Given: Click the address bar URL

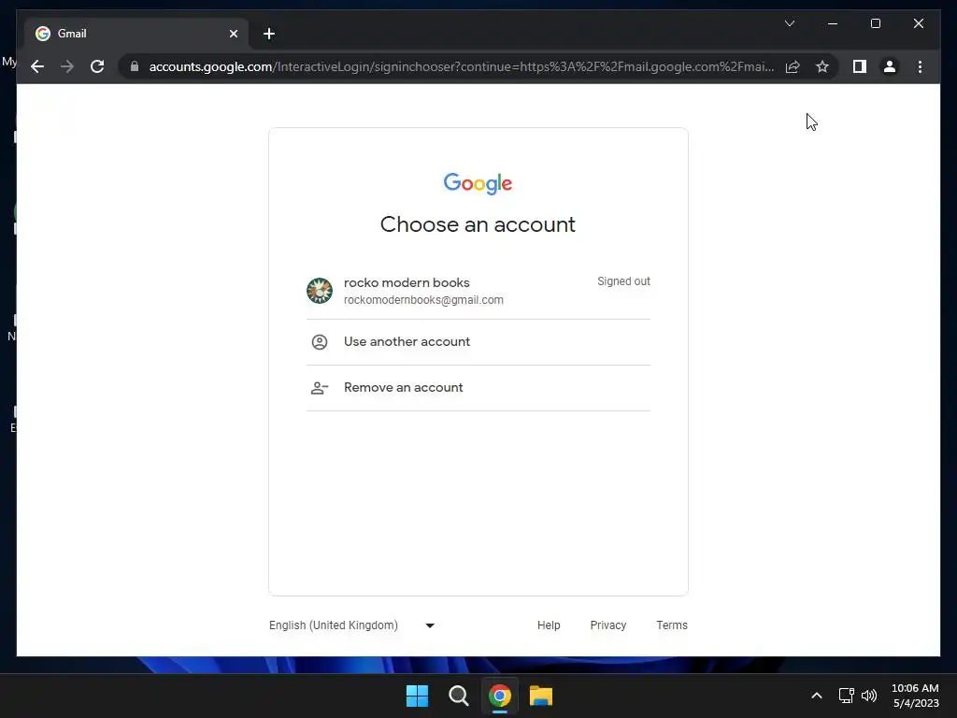Looking at the screenshot, I should (x=462, y=66).
